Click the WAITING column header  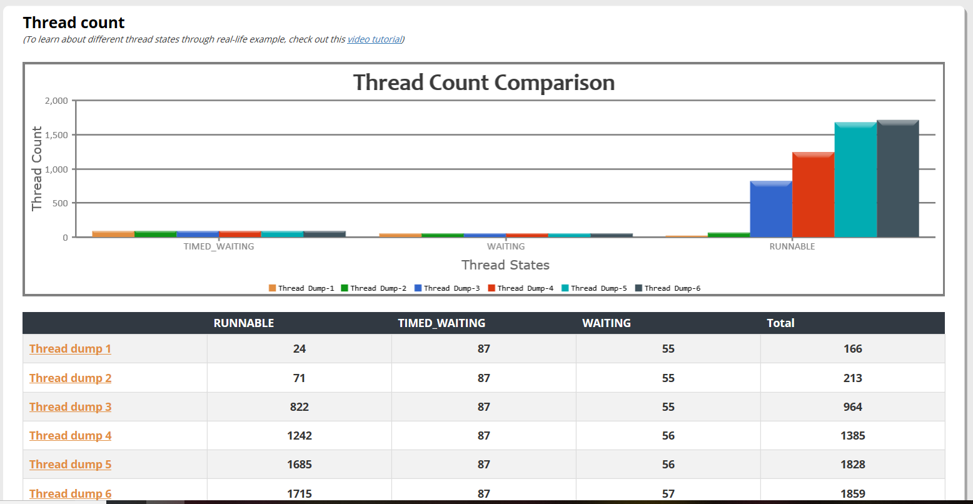[606, 323]
